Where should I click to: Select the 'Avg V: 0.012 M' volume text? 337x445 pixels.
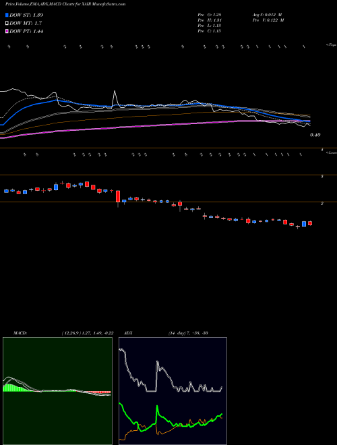(267, 15)
